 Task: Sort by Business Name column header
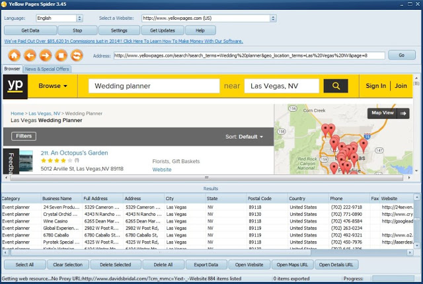coord(61,199)
